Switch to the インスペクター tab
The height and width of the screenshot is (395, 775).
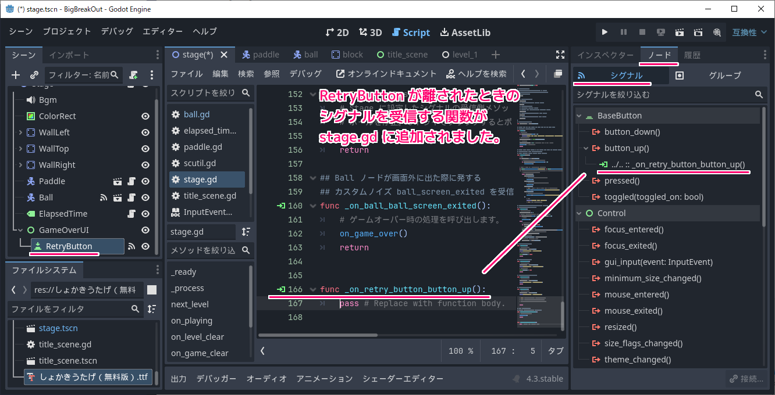605,55
